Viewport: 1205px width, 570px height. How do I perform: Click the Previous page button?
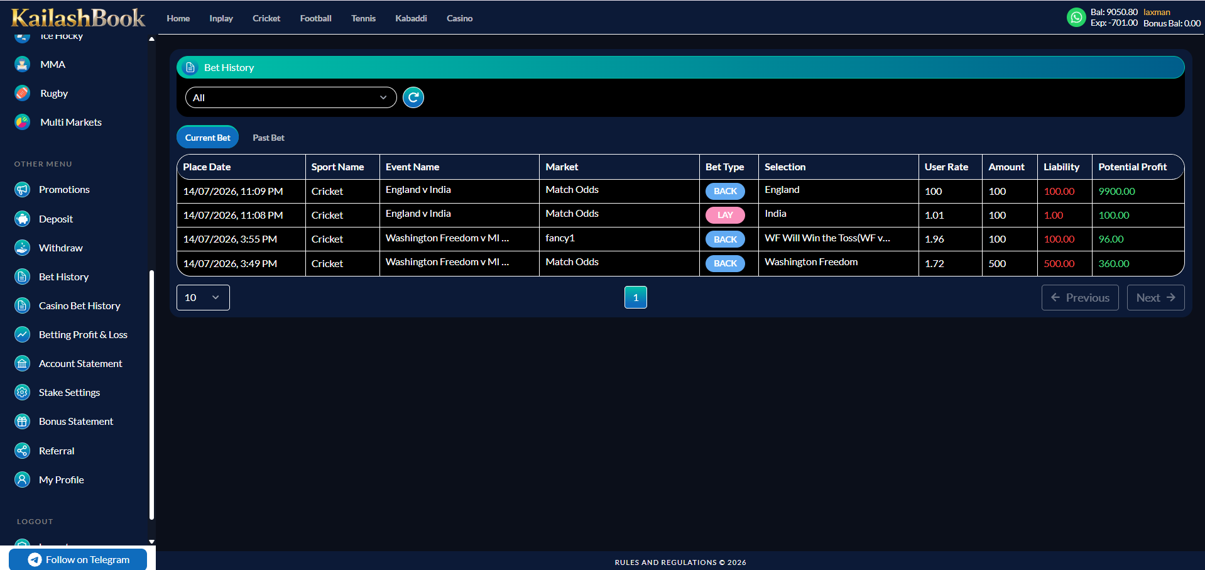coord(1080,297)
